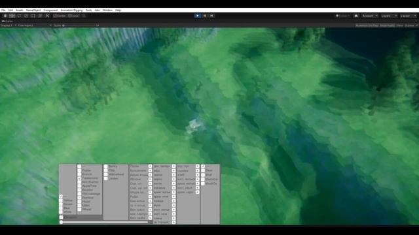This screenshot has height=235, width=419.
Task: Pause the running game
Action: point(205,16)
